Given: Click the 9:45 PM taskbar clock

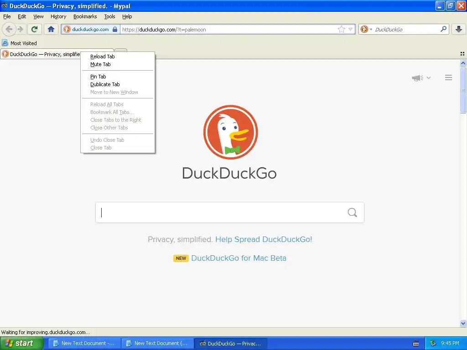Looking at the screenshot, I should tap(450, 343).
